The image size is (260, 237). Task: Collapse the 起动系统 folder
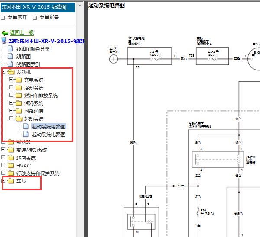(11, 118)
